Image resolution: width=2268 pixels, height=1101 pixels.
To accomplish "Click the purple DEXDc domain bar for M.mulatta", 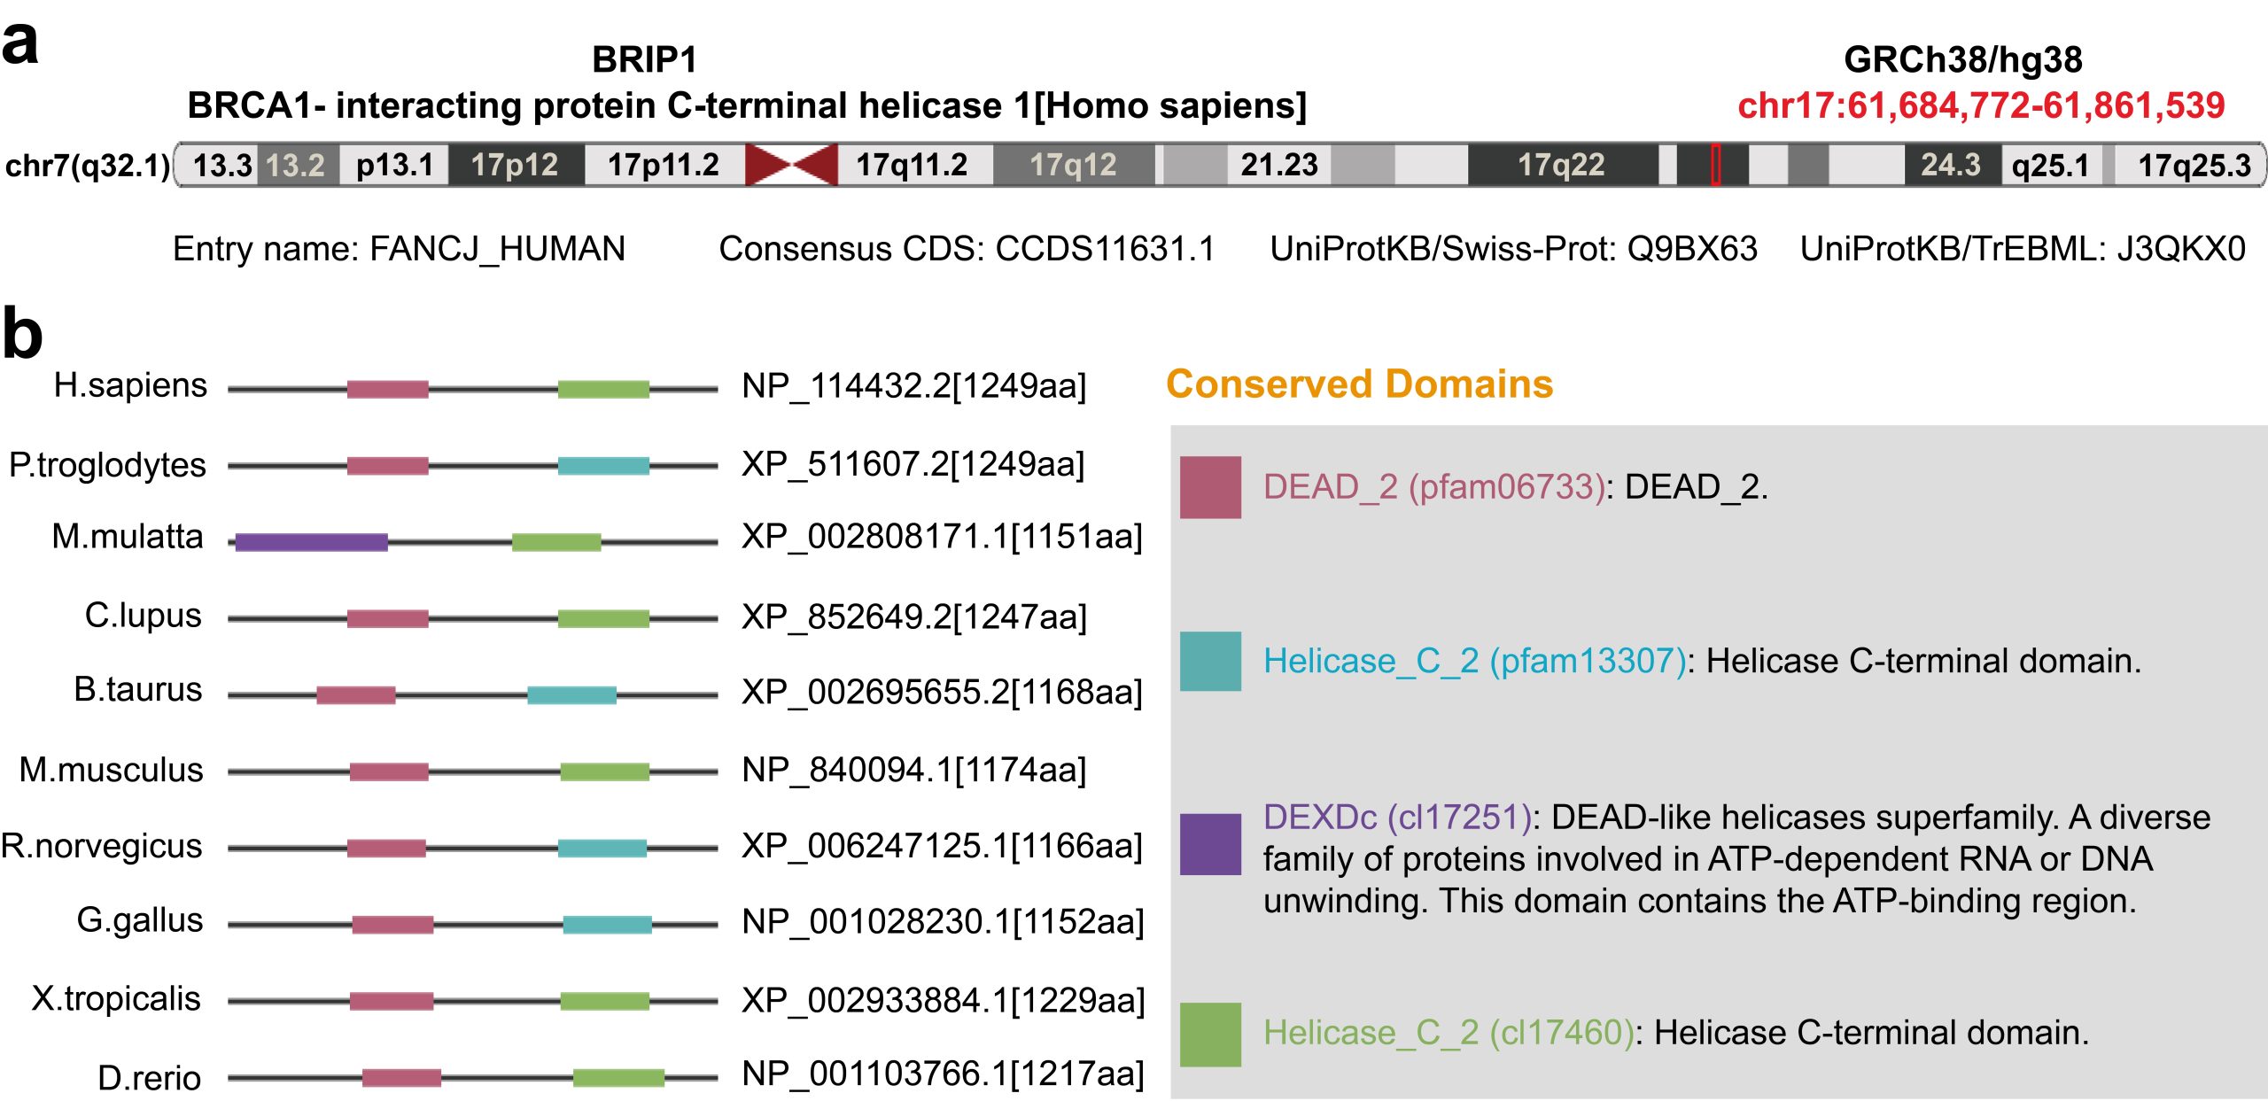I will click(x=311, y=542).
